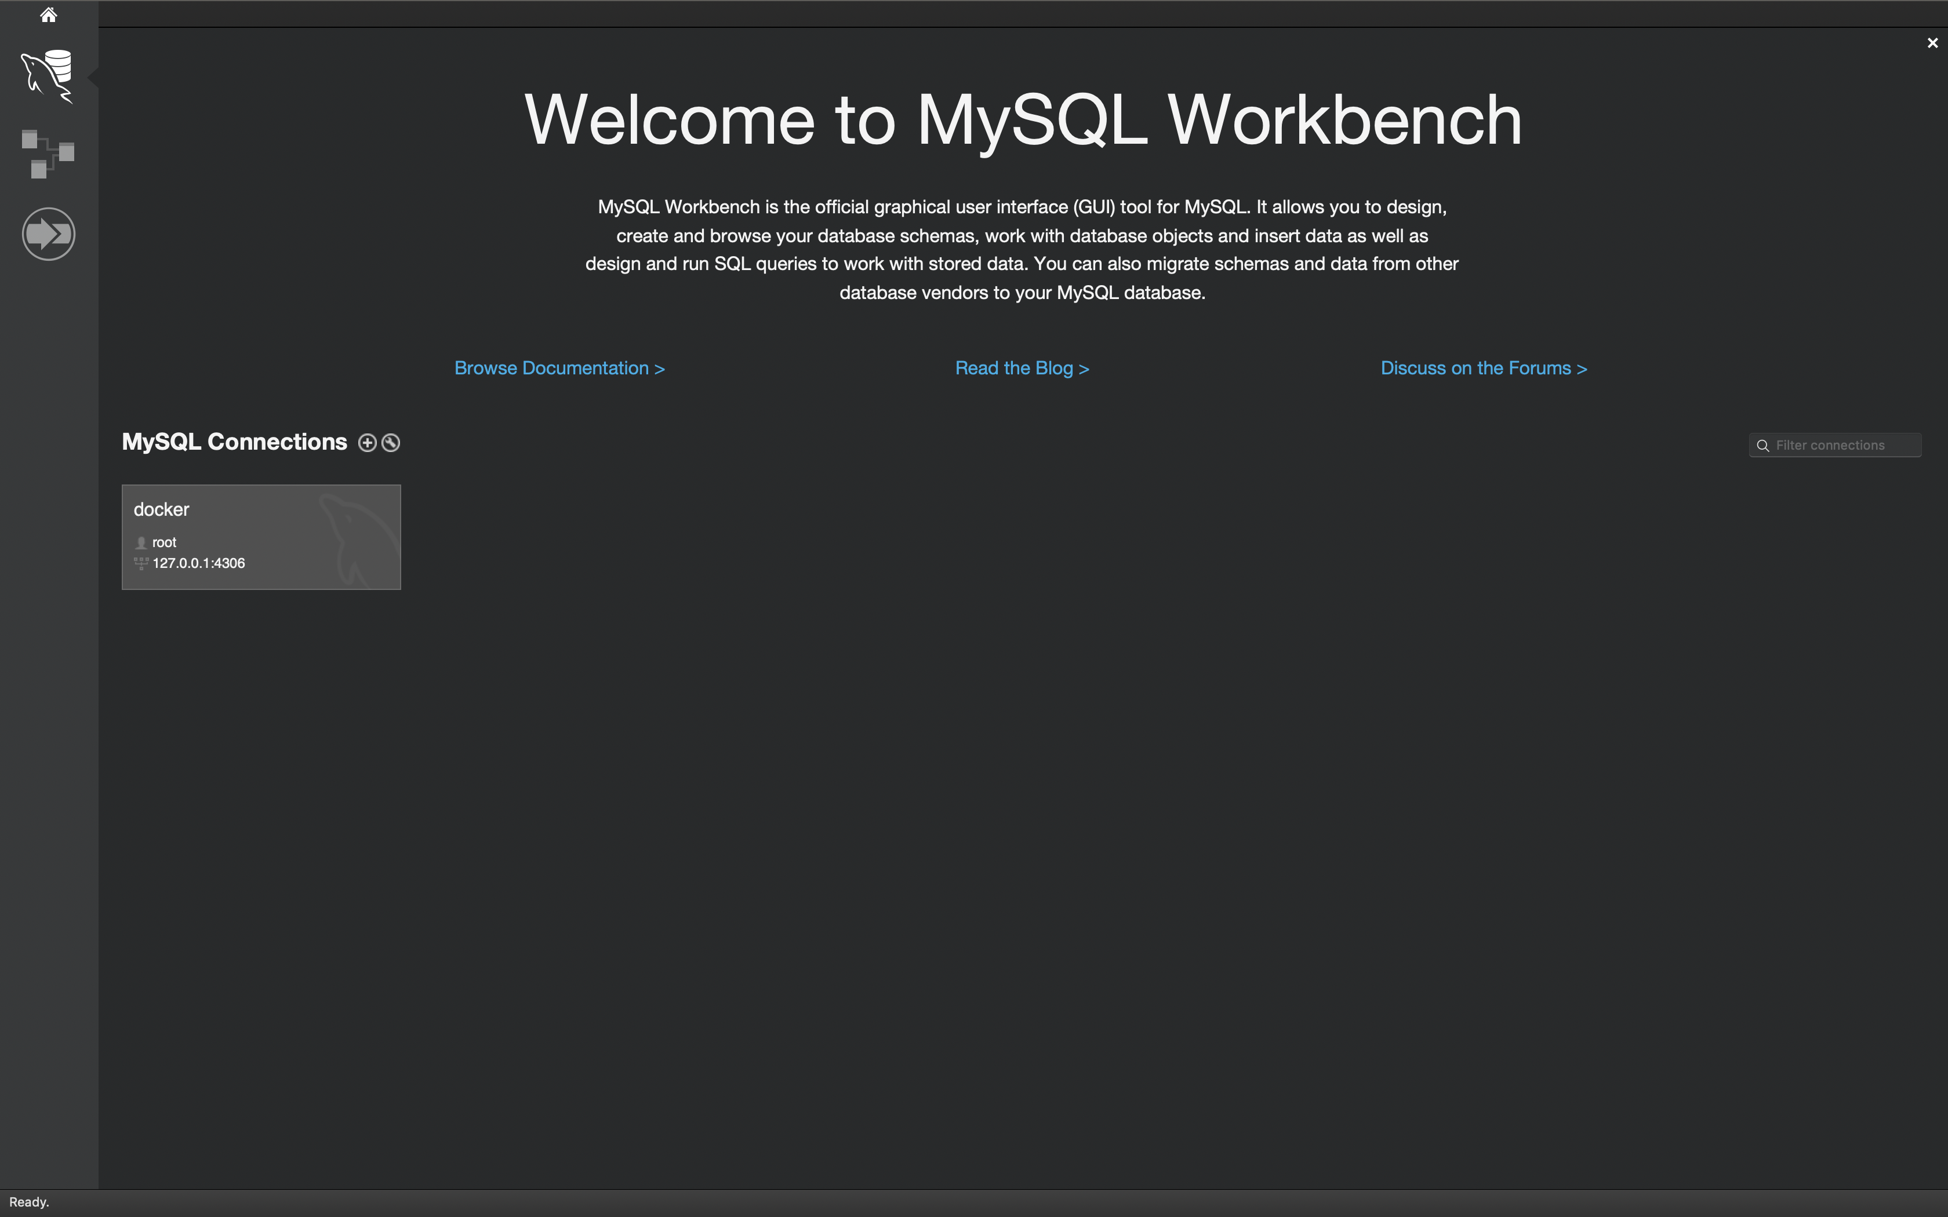Click the Welcome to MySQL Workbench heading

coord(1022,120)
